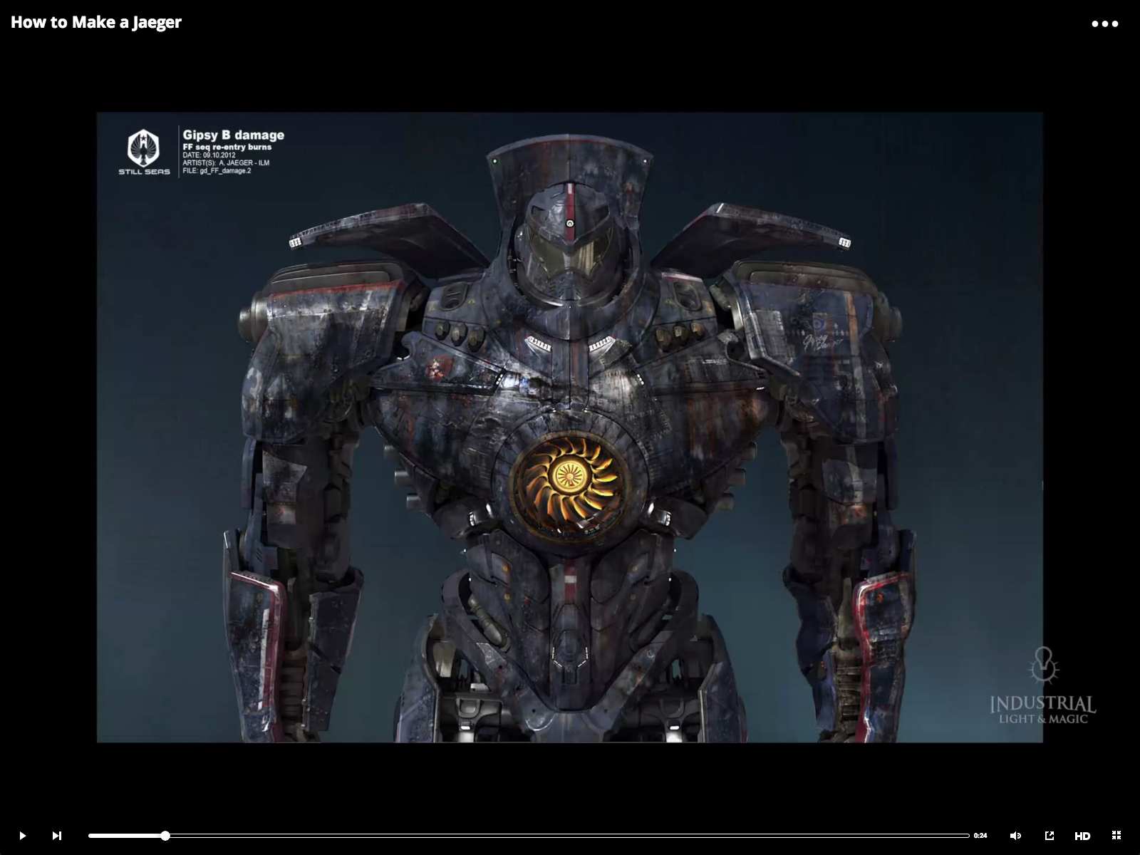
Task: Click the Play button to start playback
Action: [21, 835]
